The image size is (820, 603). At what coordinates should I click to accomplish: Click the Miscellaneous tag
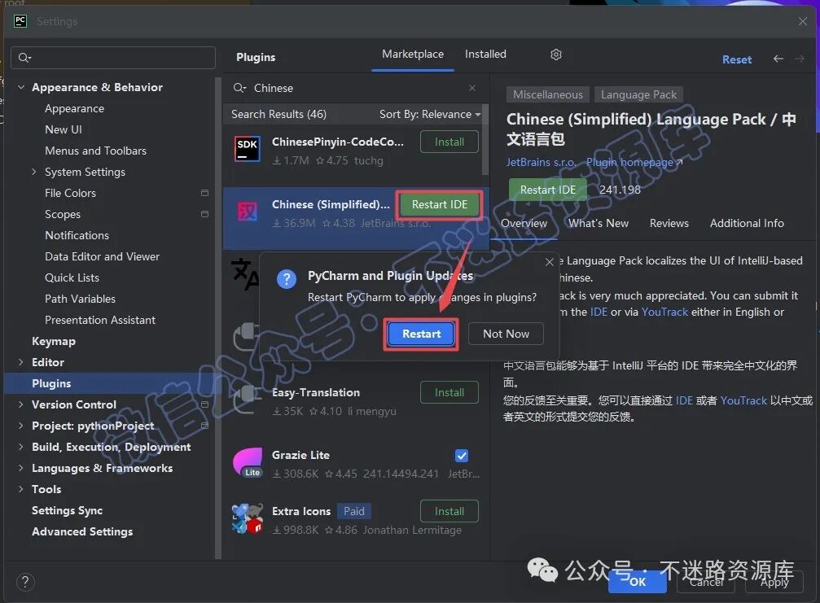point(547,94)
